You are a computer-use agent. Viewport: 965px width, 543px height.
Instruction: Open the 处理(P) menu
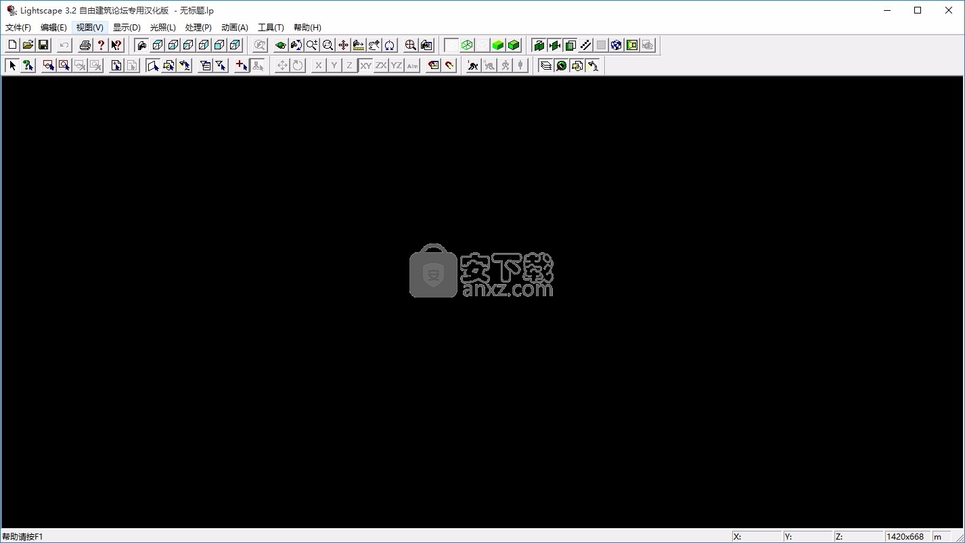coord(198,28)
